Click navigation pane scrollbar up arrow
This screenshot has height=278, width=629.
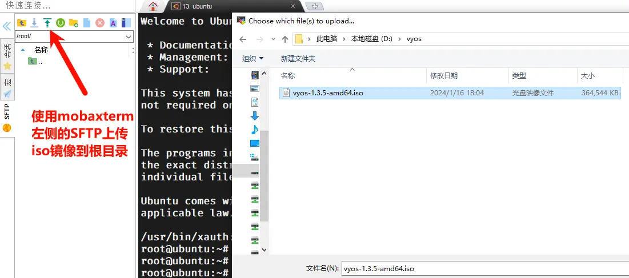[264, 74]
